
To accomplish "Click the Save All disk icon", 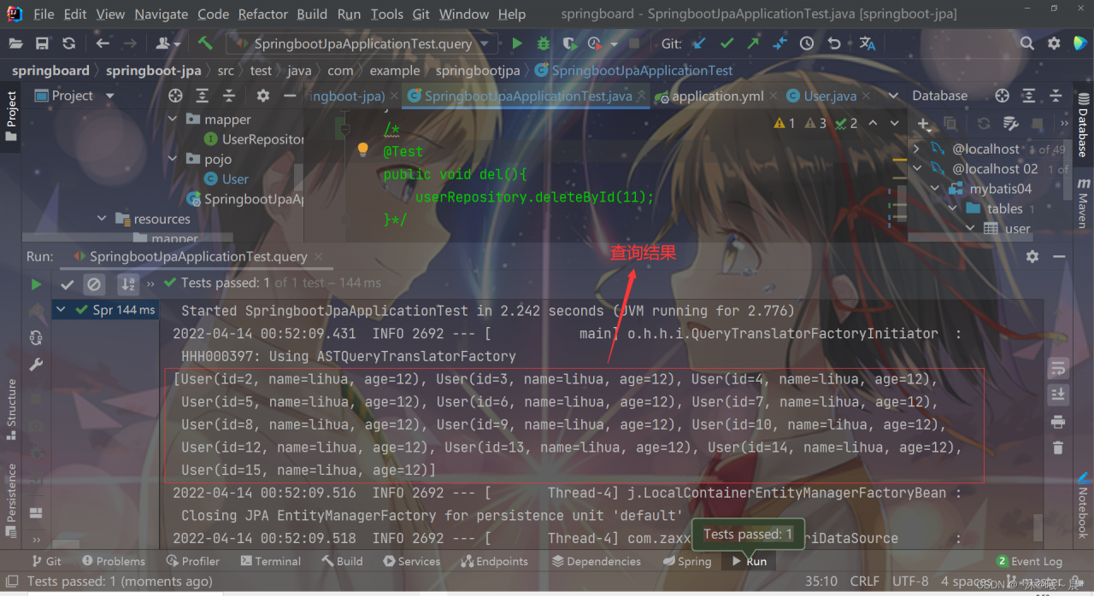I will (42, 43).
